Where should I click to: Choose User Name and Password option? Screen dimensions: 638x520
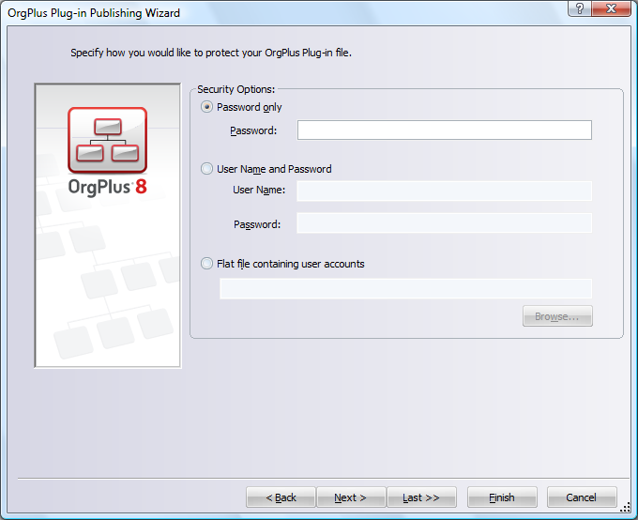point(206,169)
